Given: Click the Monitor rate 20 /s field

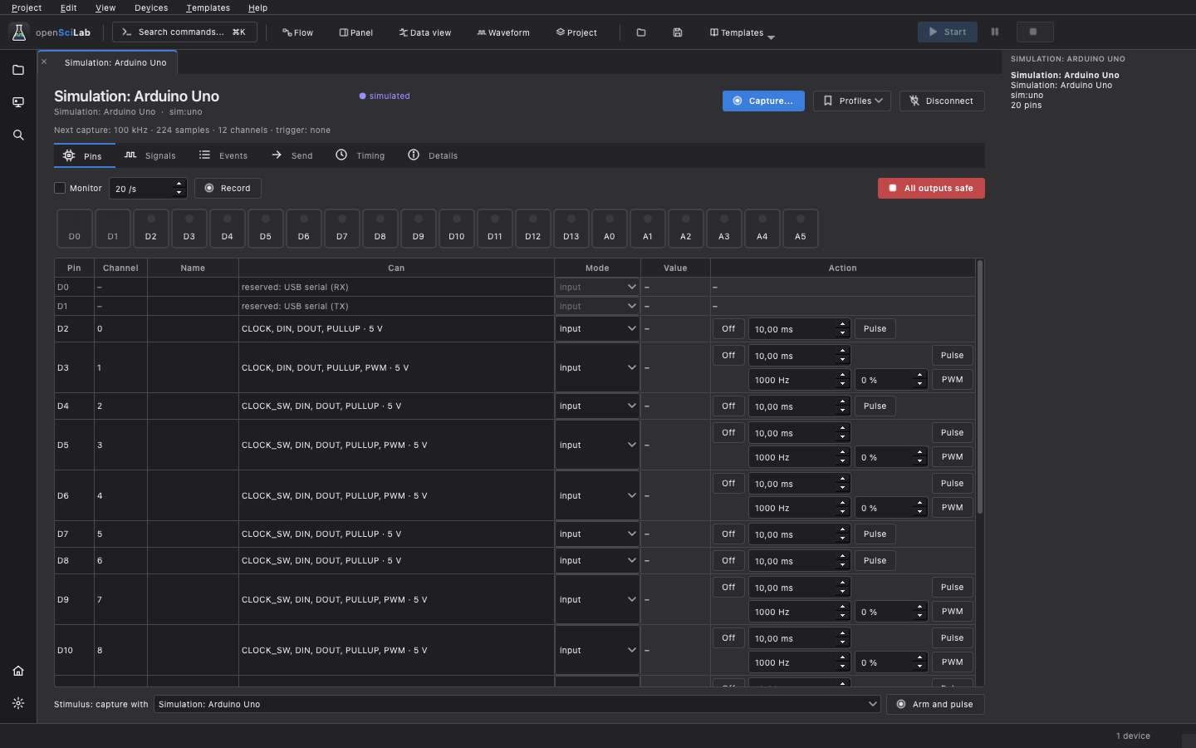Looking at the screenshot, I should pos(148,189).
